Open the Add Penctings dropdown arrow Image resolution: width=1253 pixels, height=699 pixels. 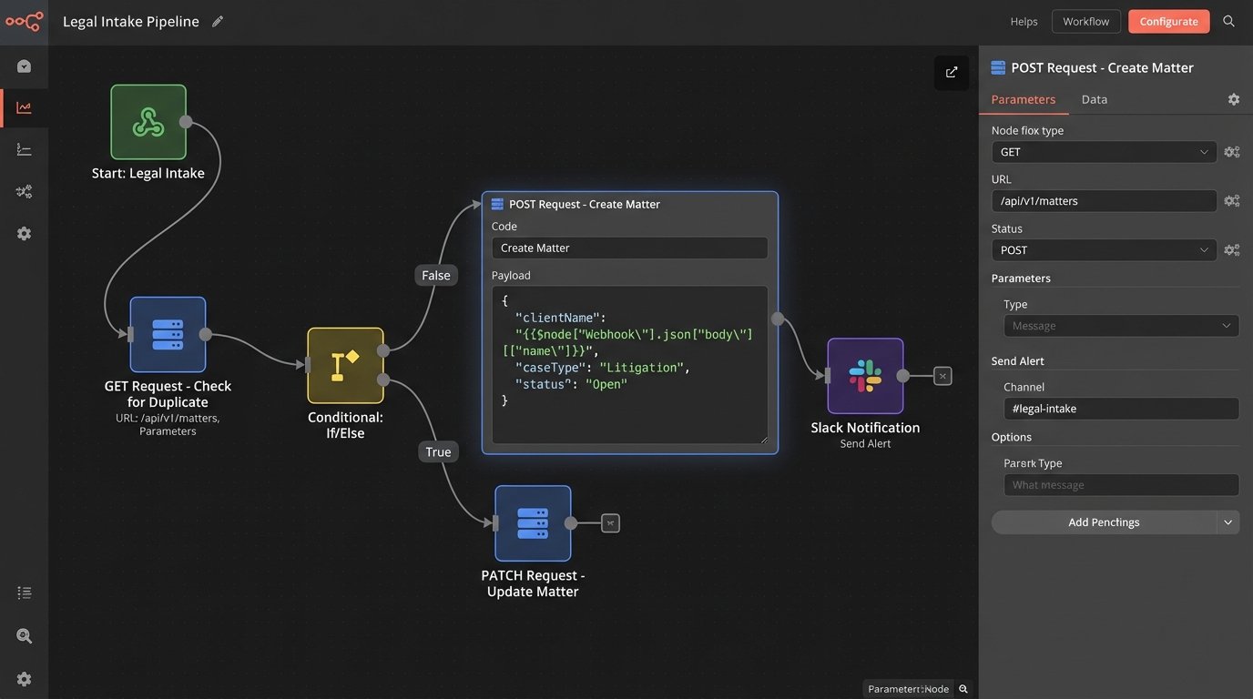tap(1228, 522)
